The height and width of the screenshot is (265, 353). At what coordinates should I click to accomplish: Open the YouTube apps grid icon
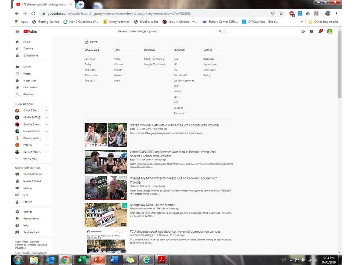click(x=311, y=32)
